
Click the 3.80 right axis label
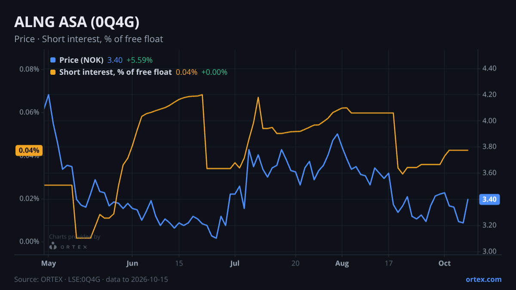click(x=490, y=147)
